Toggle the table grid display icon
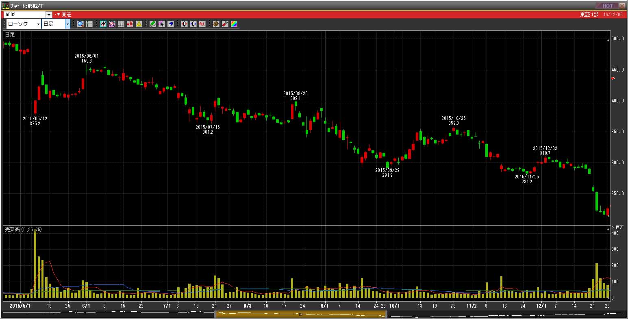Screen dimensions: 628x319 pos(121,24)
